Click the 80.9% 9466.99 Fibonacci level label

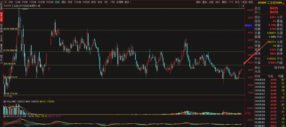pos(10,29)
